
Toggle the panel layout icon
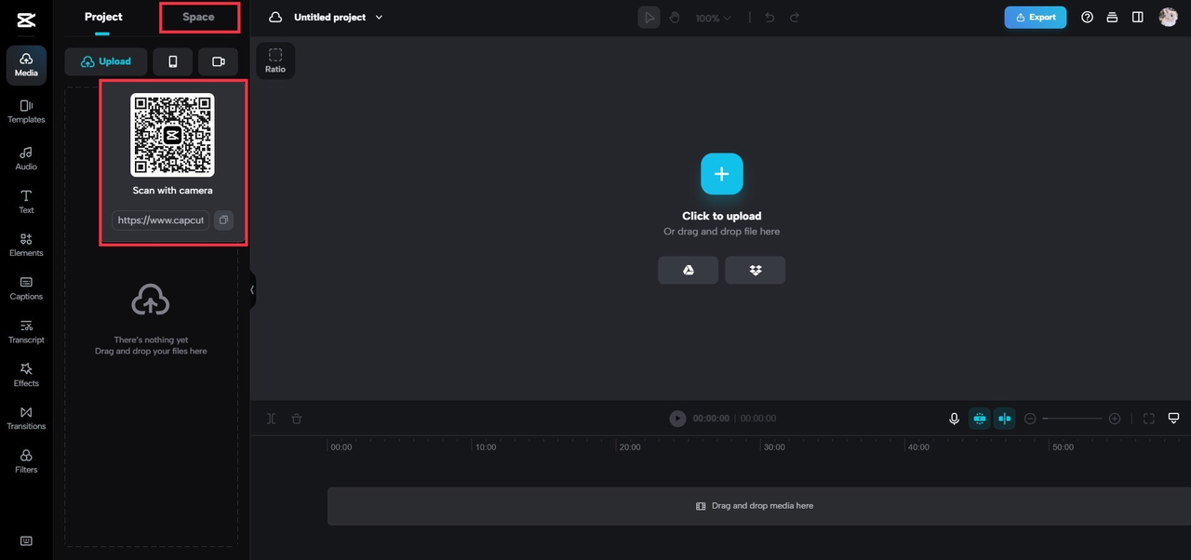point(1138,18)
